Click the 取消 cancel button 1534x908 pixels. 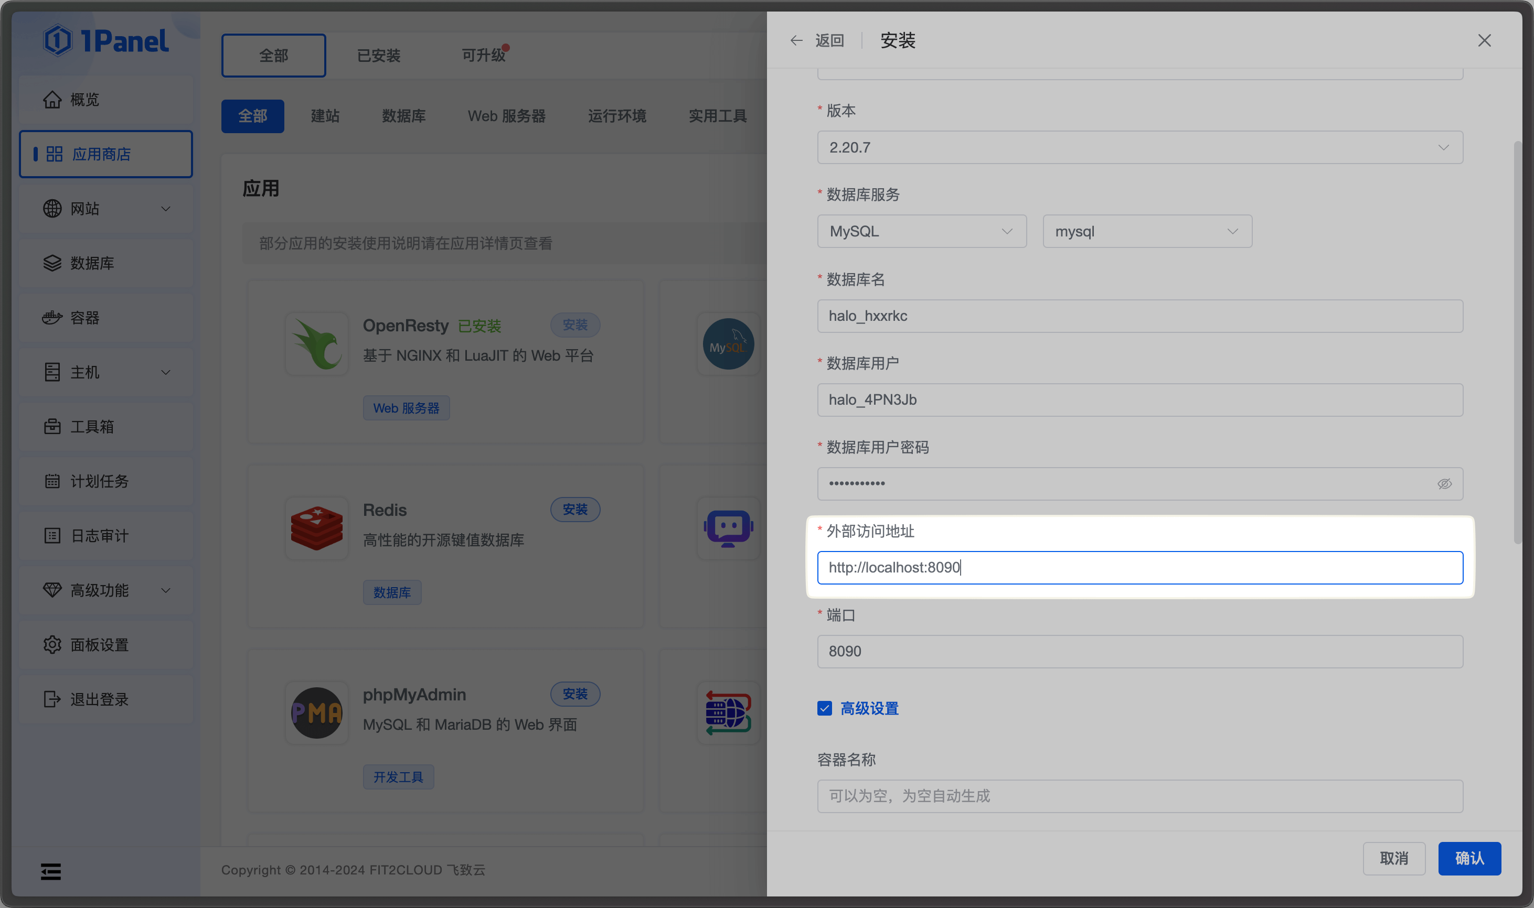(1393, 858)
